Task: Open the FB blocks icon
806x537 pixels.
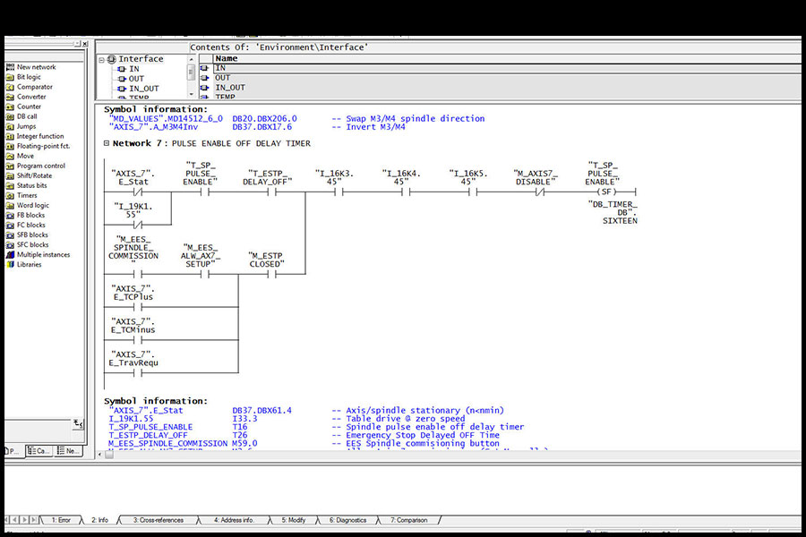Action: click(x=10, y=216)
